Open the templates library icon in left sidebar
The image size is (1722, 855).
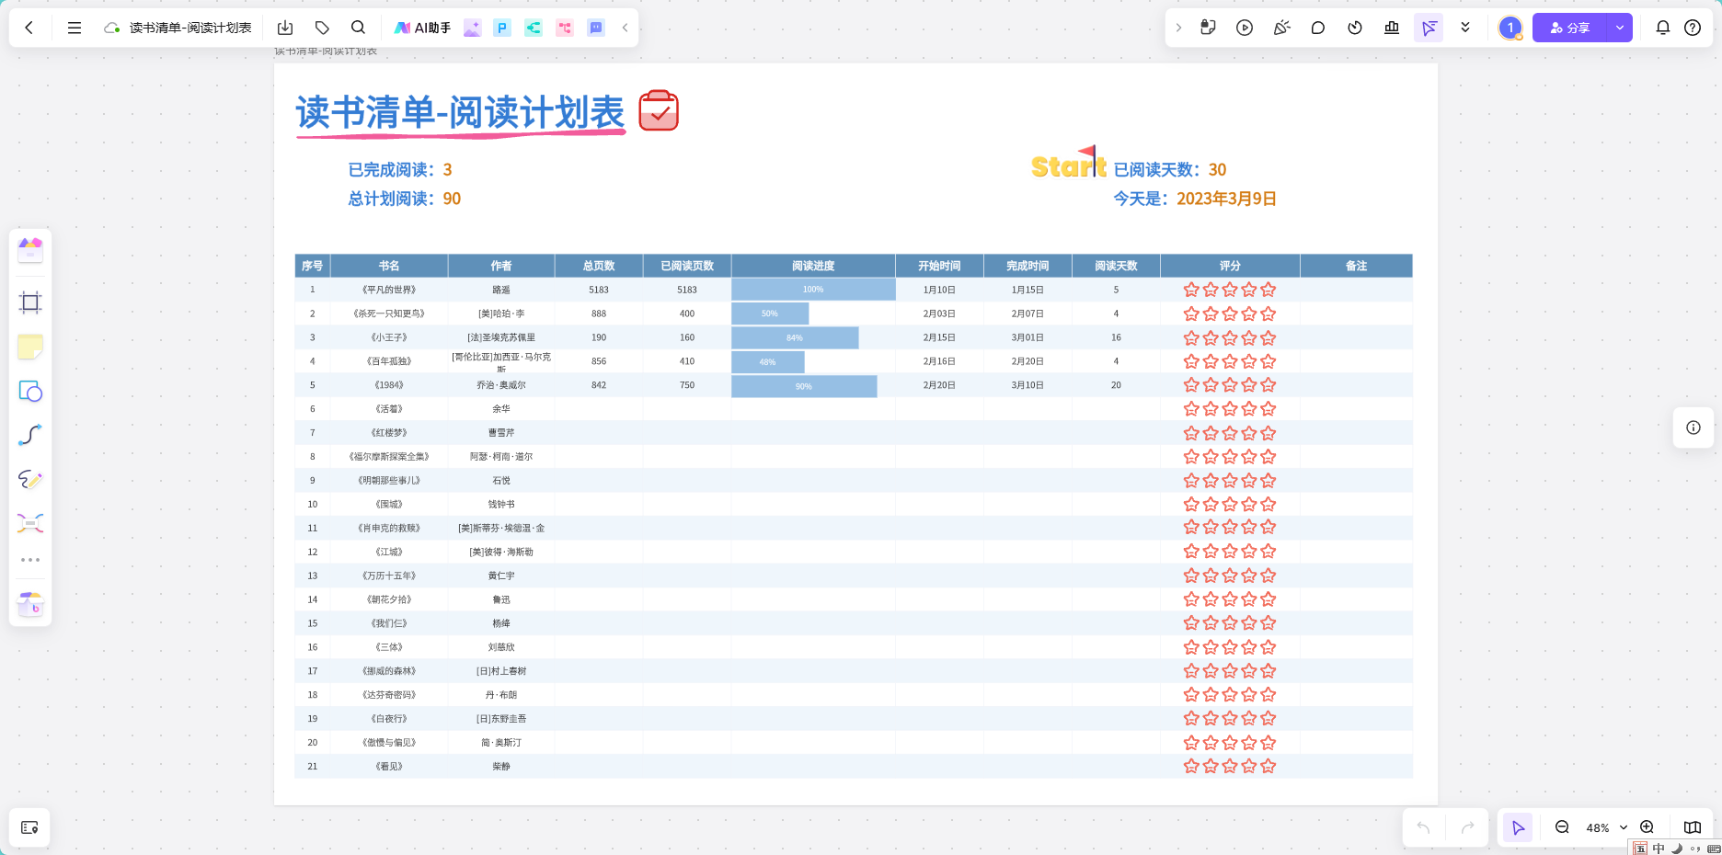(x=30, y=249)
